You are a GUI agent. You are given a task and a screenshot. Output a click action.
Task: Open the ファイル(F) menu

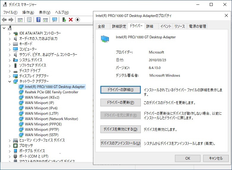tap(10, 12)
